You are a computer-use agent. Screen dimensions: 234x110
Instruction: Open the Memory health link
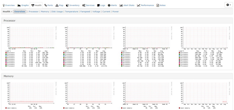45,12
